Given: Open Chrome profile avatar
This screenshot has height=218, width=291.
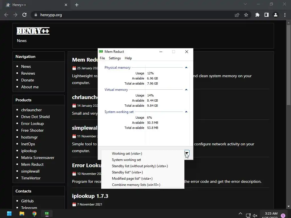Looking at the screenshot, I should [x=276, y=15].
